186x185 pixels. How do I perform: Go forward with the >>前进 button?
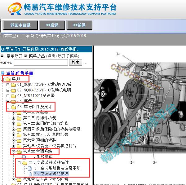pyautogui.click(x=79, y=25)
